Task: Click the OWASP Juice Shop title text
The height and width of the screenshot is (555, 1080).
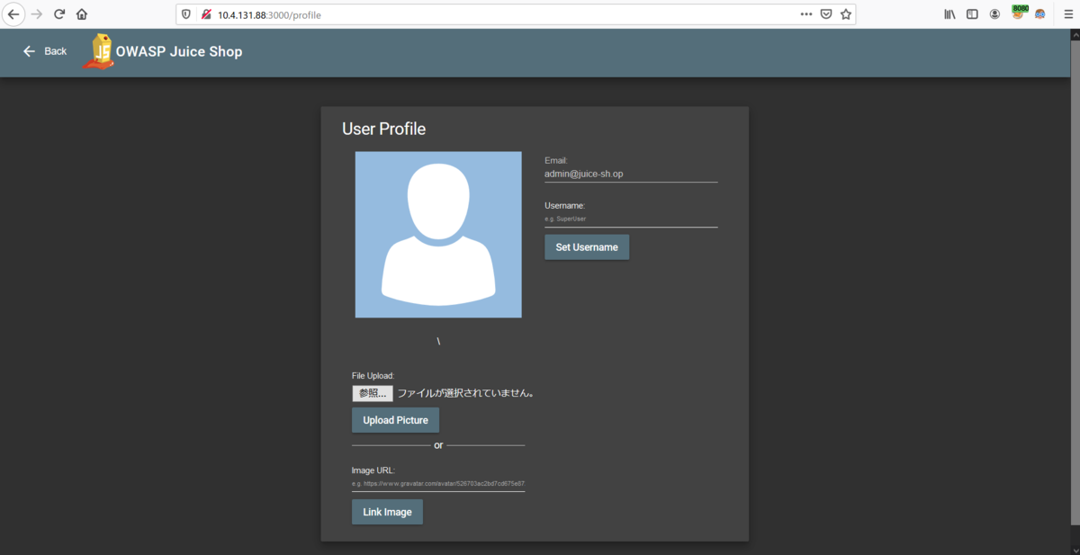Action: [x=179, y=51]
